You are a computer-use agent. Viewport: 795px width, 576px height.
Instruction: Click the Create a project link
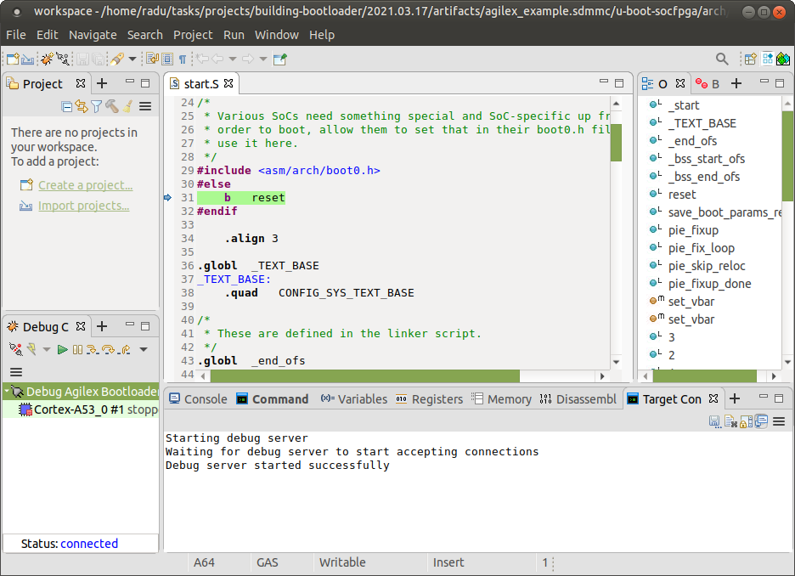click(x=85, y=185)
